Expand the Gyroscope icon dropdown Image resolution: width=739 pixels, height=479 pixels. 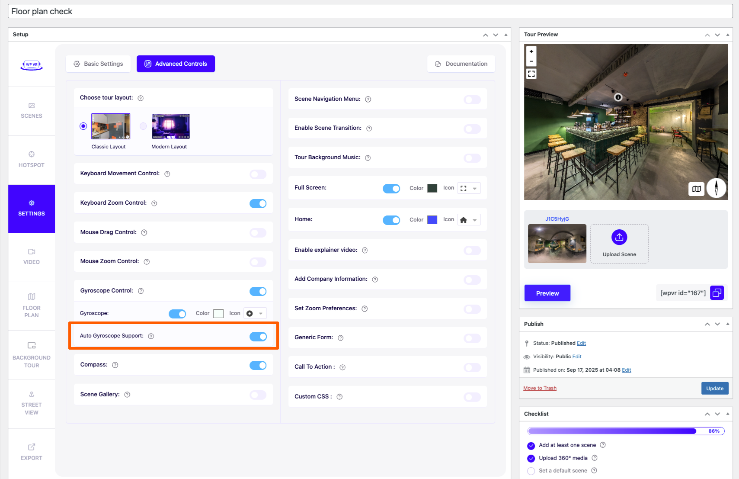pos(255,314)
